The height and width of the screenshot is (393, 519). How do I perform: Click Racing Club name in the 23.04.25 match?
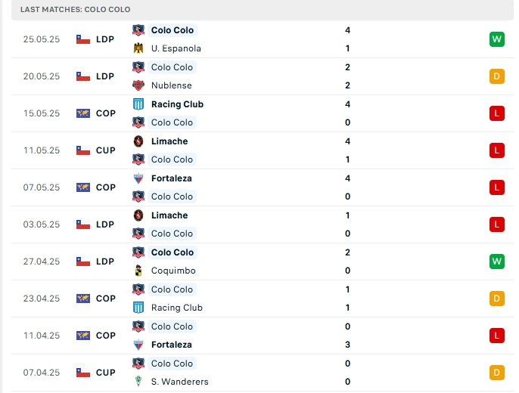tap(176, 308)
